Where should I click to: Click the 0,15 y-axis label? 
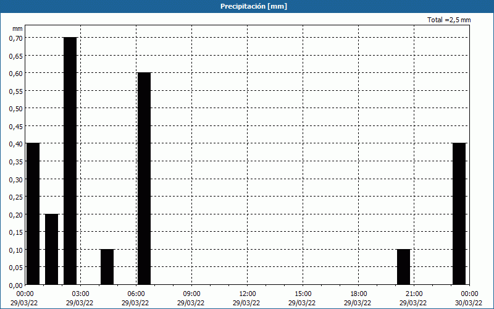click(16, 232)
